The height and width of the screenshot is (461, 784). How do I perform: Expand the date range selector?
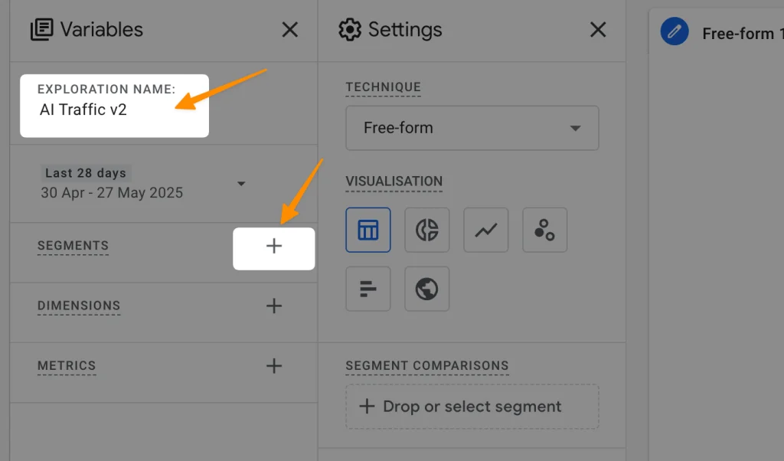pyautogui.click(x=241, y=184)
